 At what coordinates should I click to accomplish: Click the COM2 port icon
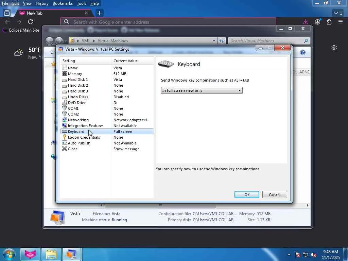[x=65, y=114]
